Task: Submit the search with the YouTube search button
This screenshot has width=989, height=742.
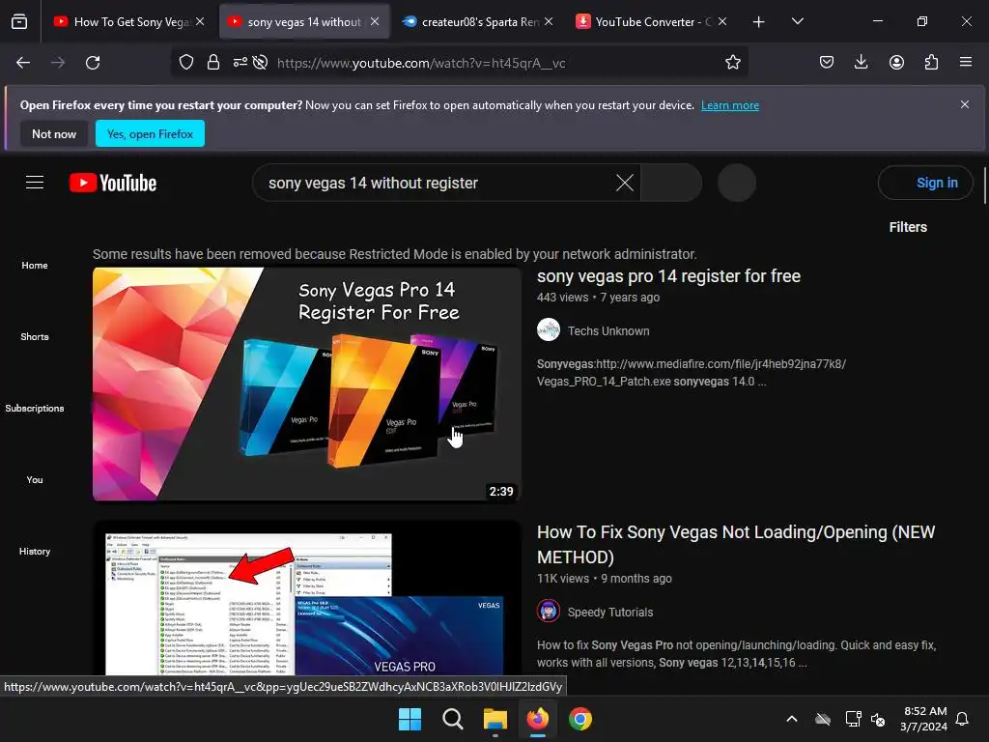Action: 671,183
